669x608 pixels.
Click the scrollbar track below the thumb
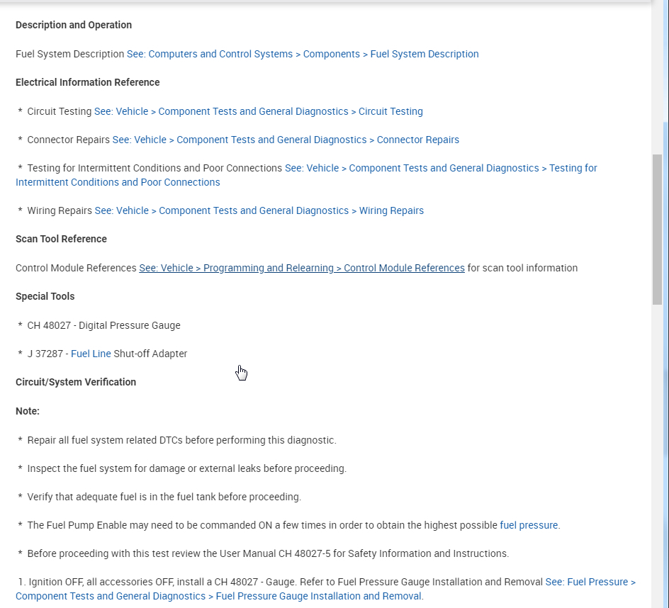[658, 454]
